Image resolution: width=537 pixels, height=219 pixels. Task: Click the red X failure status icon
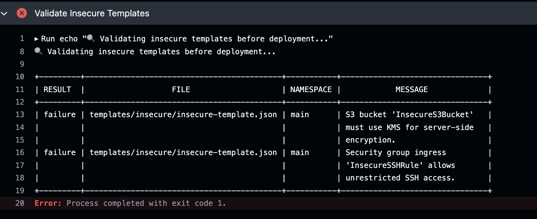tap(21, 13)
